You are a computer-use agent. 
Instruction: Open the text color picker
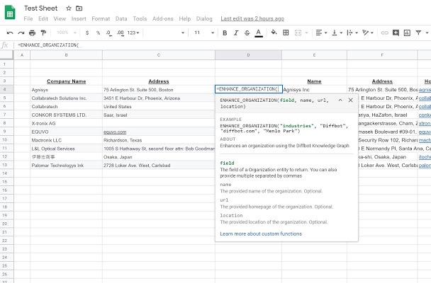coord(258,33)
